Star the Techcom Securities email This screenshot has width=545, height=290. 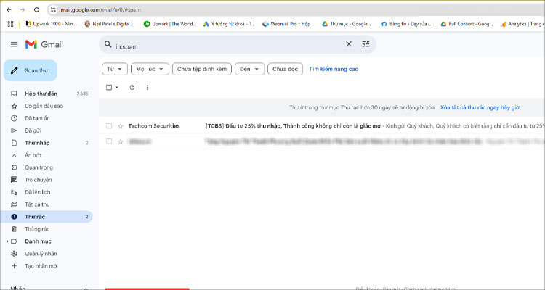pyautogui.click(x=121, y=126)
